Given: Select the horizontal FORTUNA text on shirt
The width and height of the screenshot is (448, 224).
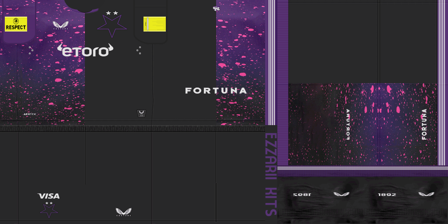Looking at the screenshot, I should click(x=216, y=91).
